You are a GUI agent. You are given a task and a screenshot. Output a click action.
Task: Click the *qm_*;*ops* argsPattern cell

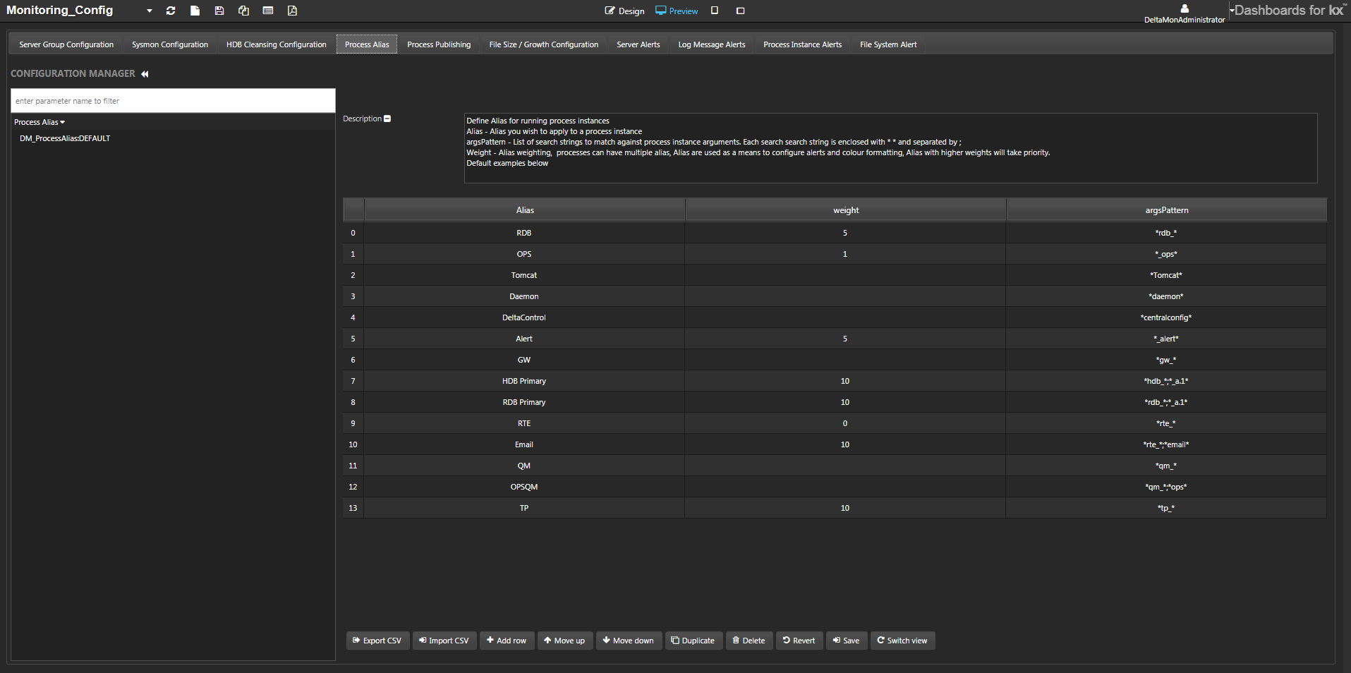[x=1166, y=487]
